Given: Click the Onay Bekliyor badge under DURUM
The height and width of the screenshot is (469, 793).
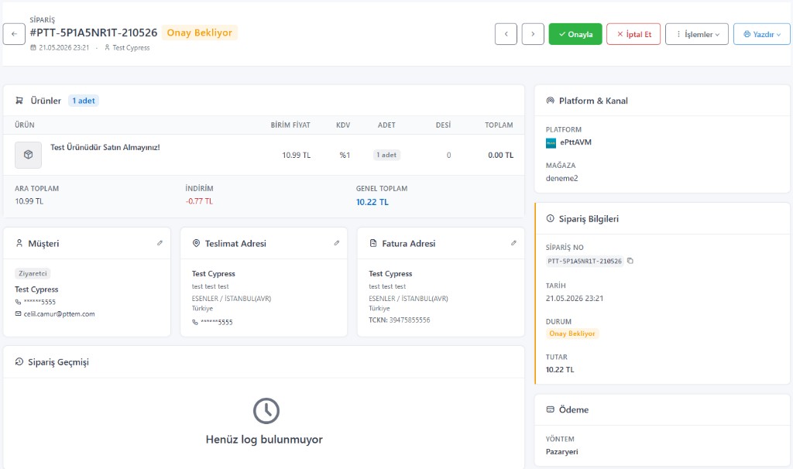Looking at the screenshot, I should click(x=572, y=334).
